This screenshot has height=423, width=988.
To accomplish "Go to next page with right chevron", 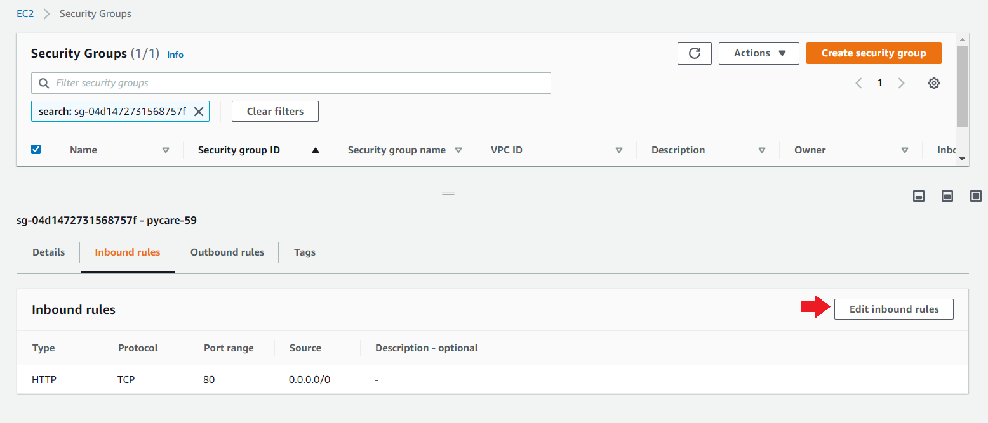I will 901,83.
